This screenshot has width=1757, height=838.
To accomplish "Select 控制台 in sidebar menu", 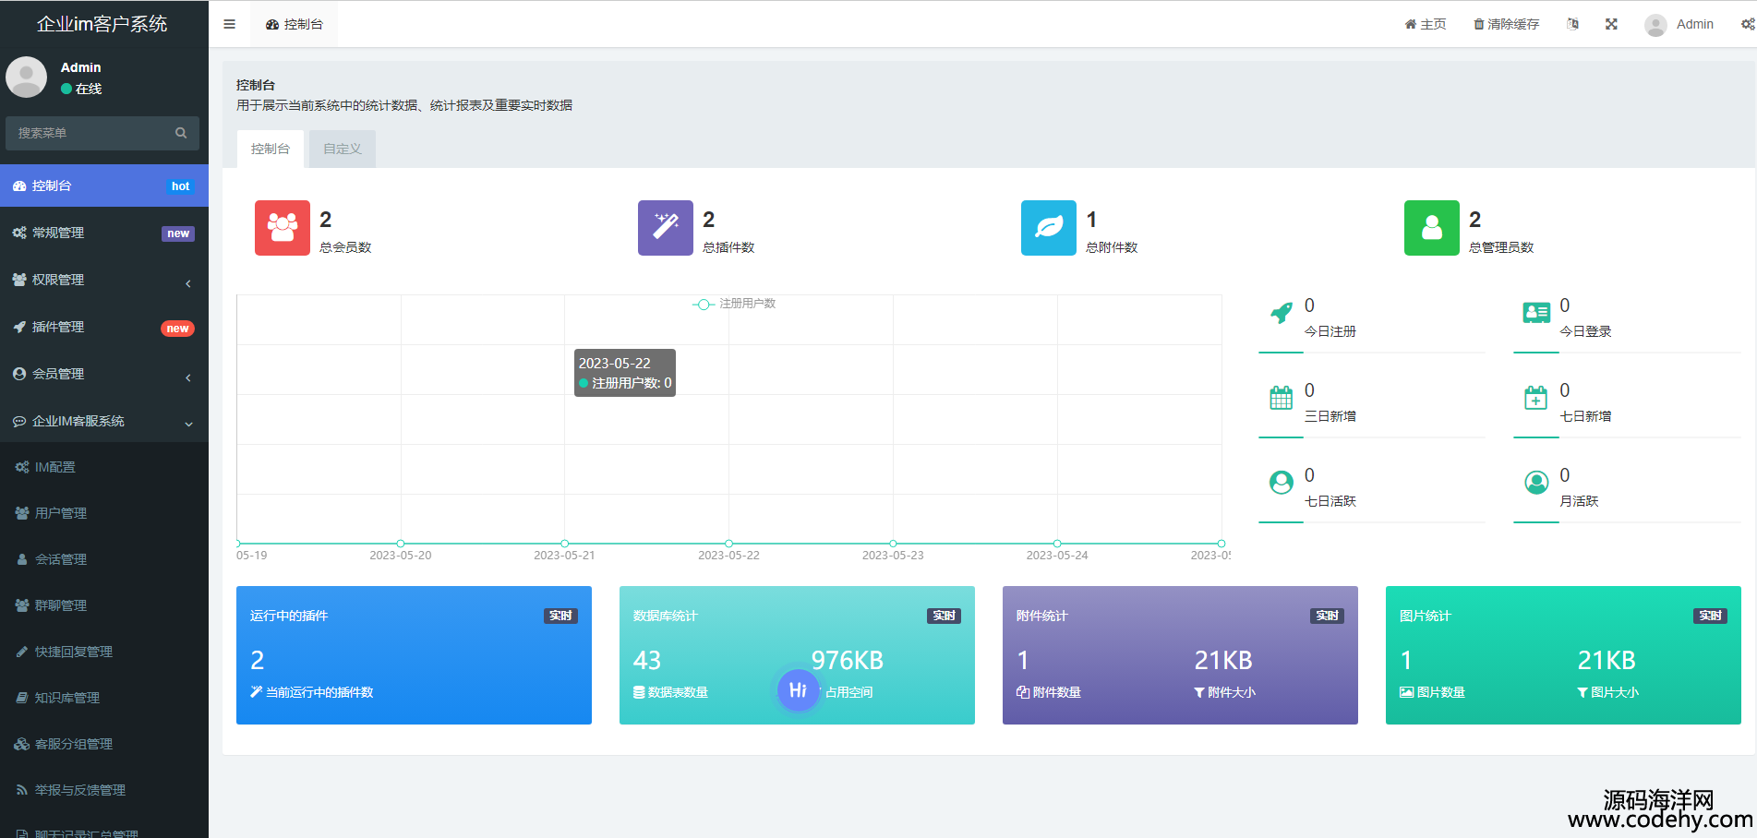I will [104, 186].
